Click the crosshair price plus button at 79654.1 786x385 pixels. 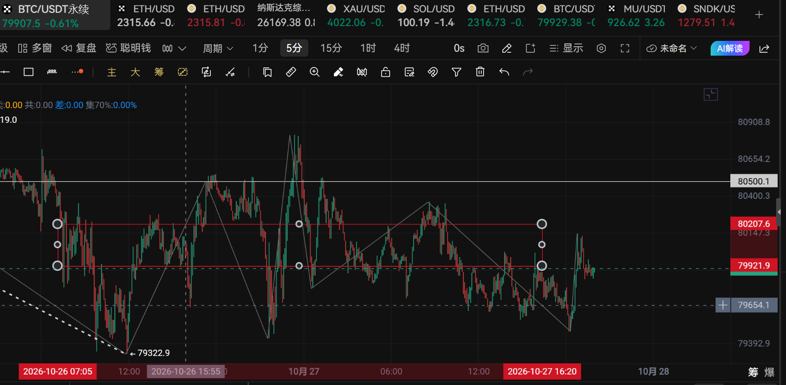tap(722, 305)
